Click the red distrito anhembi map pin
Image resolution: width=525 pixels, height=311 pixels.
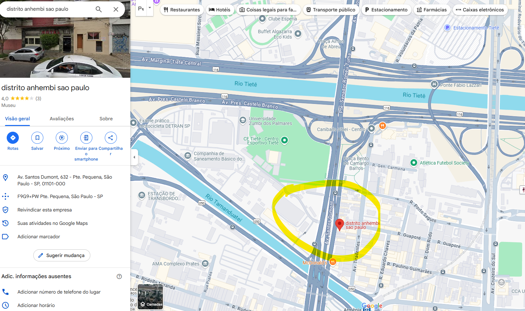point(340,225)
